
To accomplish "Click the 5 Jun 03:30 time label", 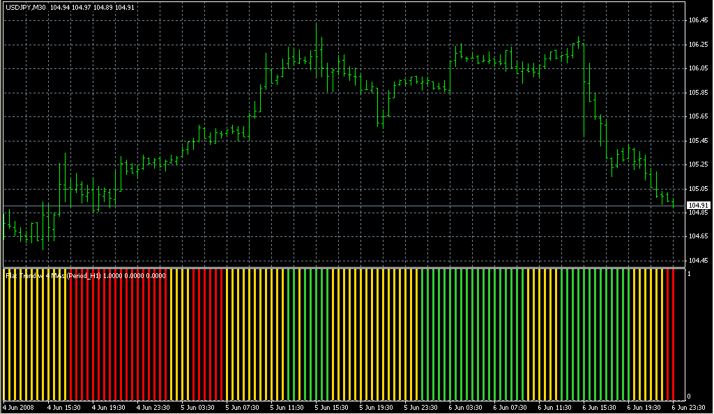I will tap(198, 407).
